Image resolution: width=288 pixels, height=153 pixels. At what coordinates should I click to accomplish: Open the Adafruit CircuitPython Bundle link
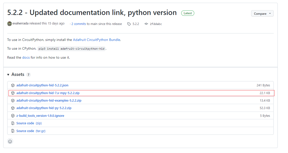(x=97, y=40)
